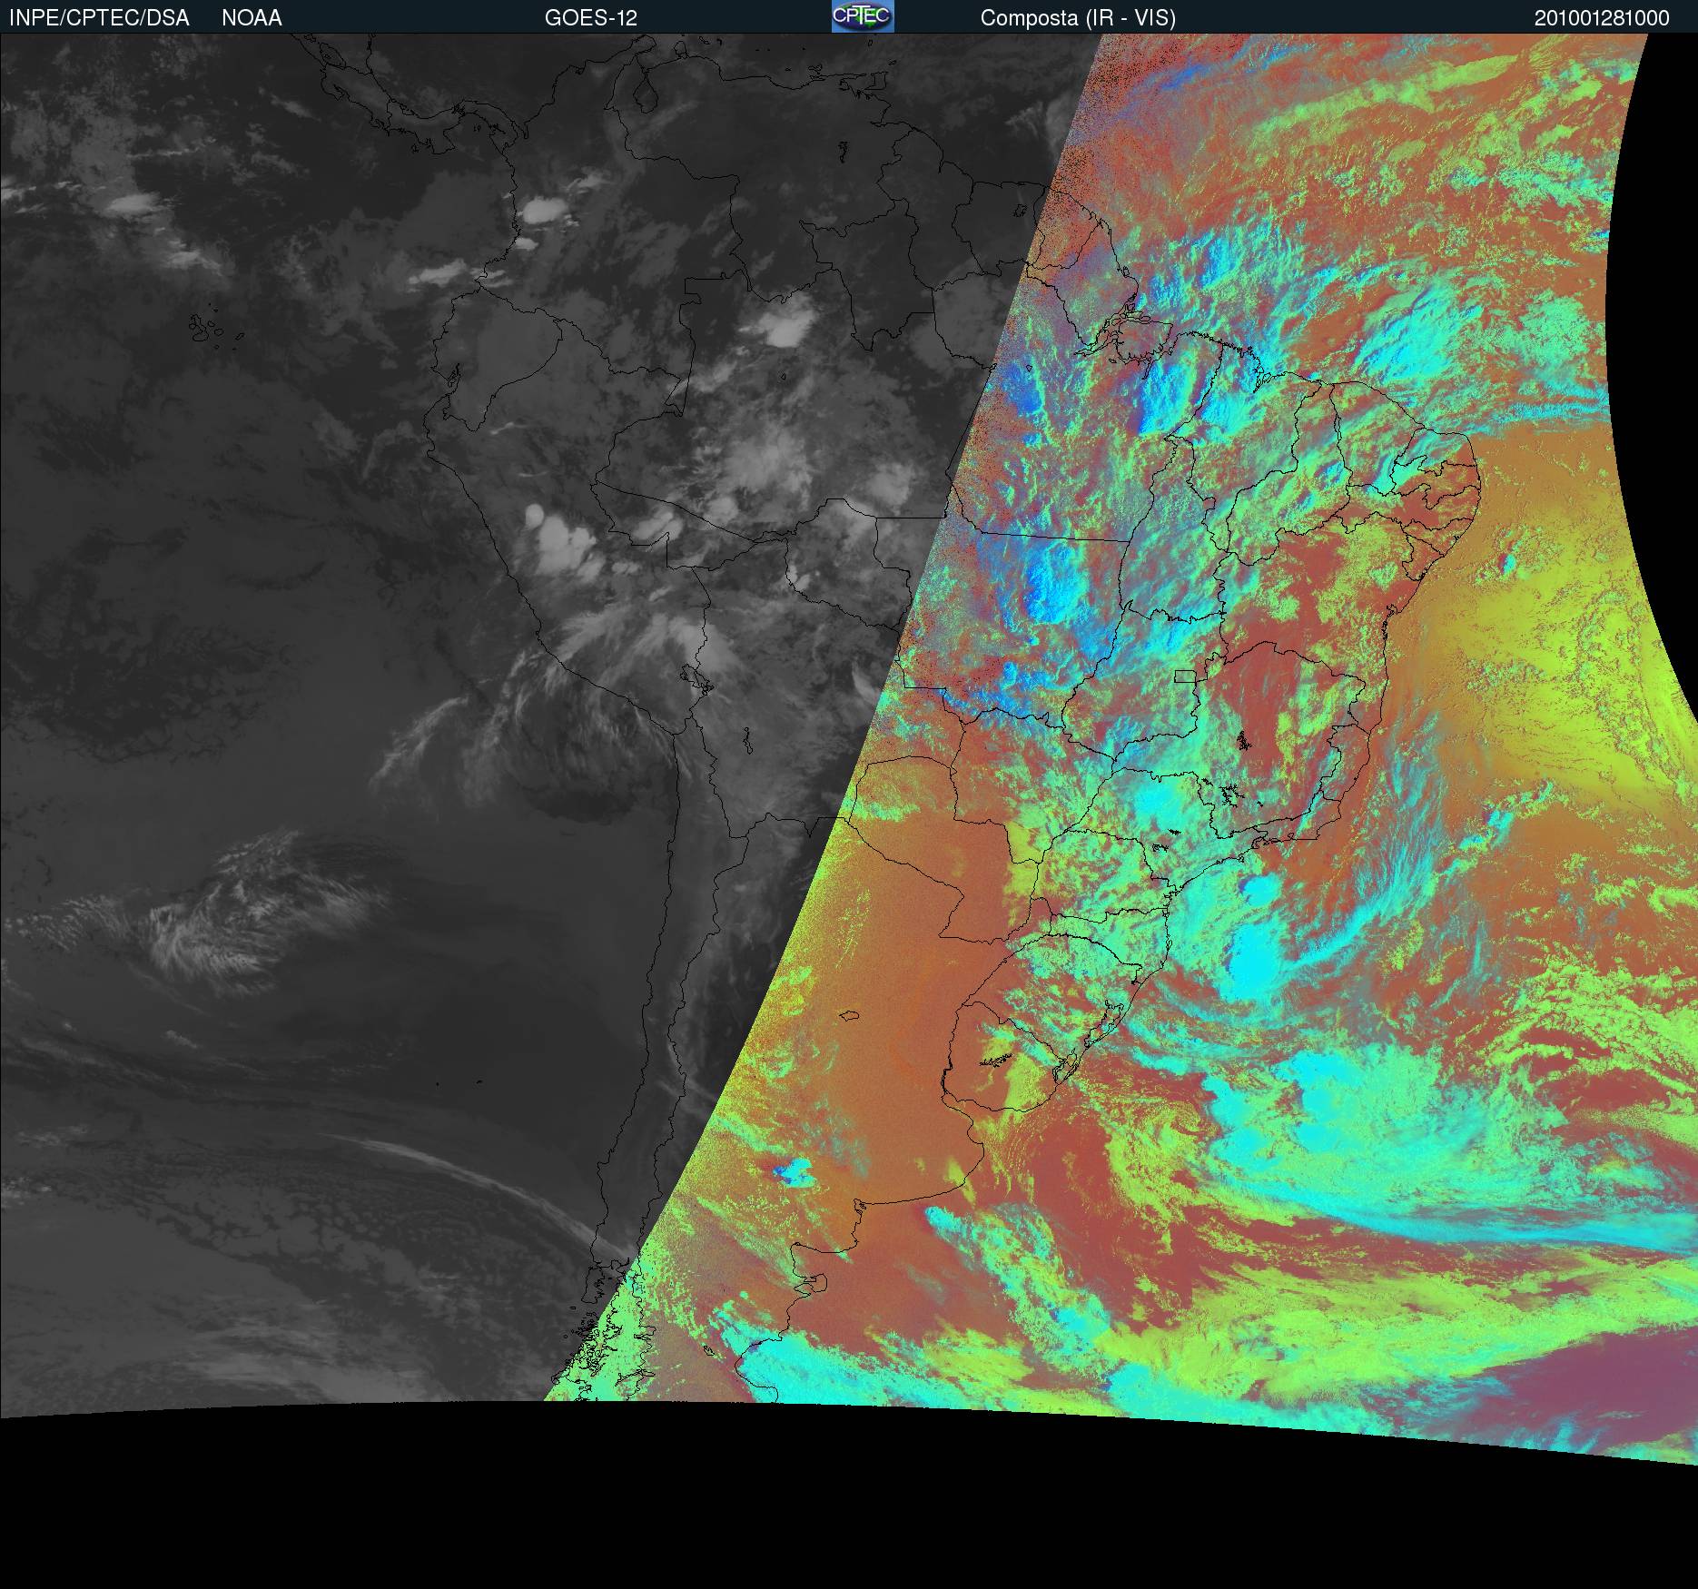Screen dimensions: 1698x1589
Task: Select the GOES-12 satellite label
Action: pos(591,18)
